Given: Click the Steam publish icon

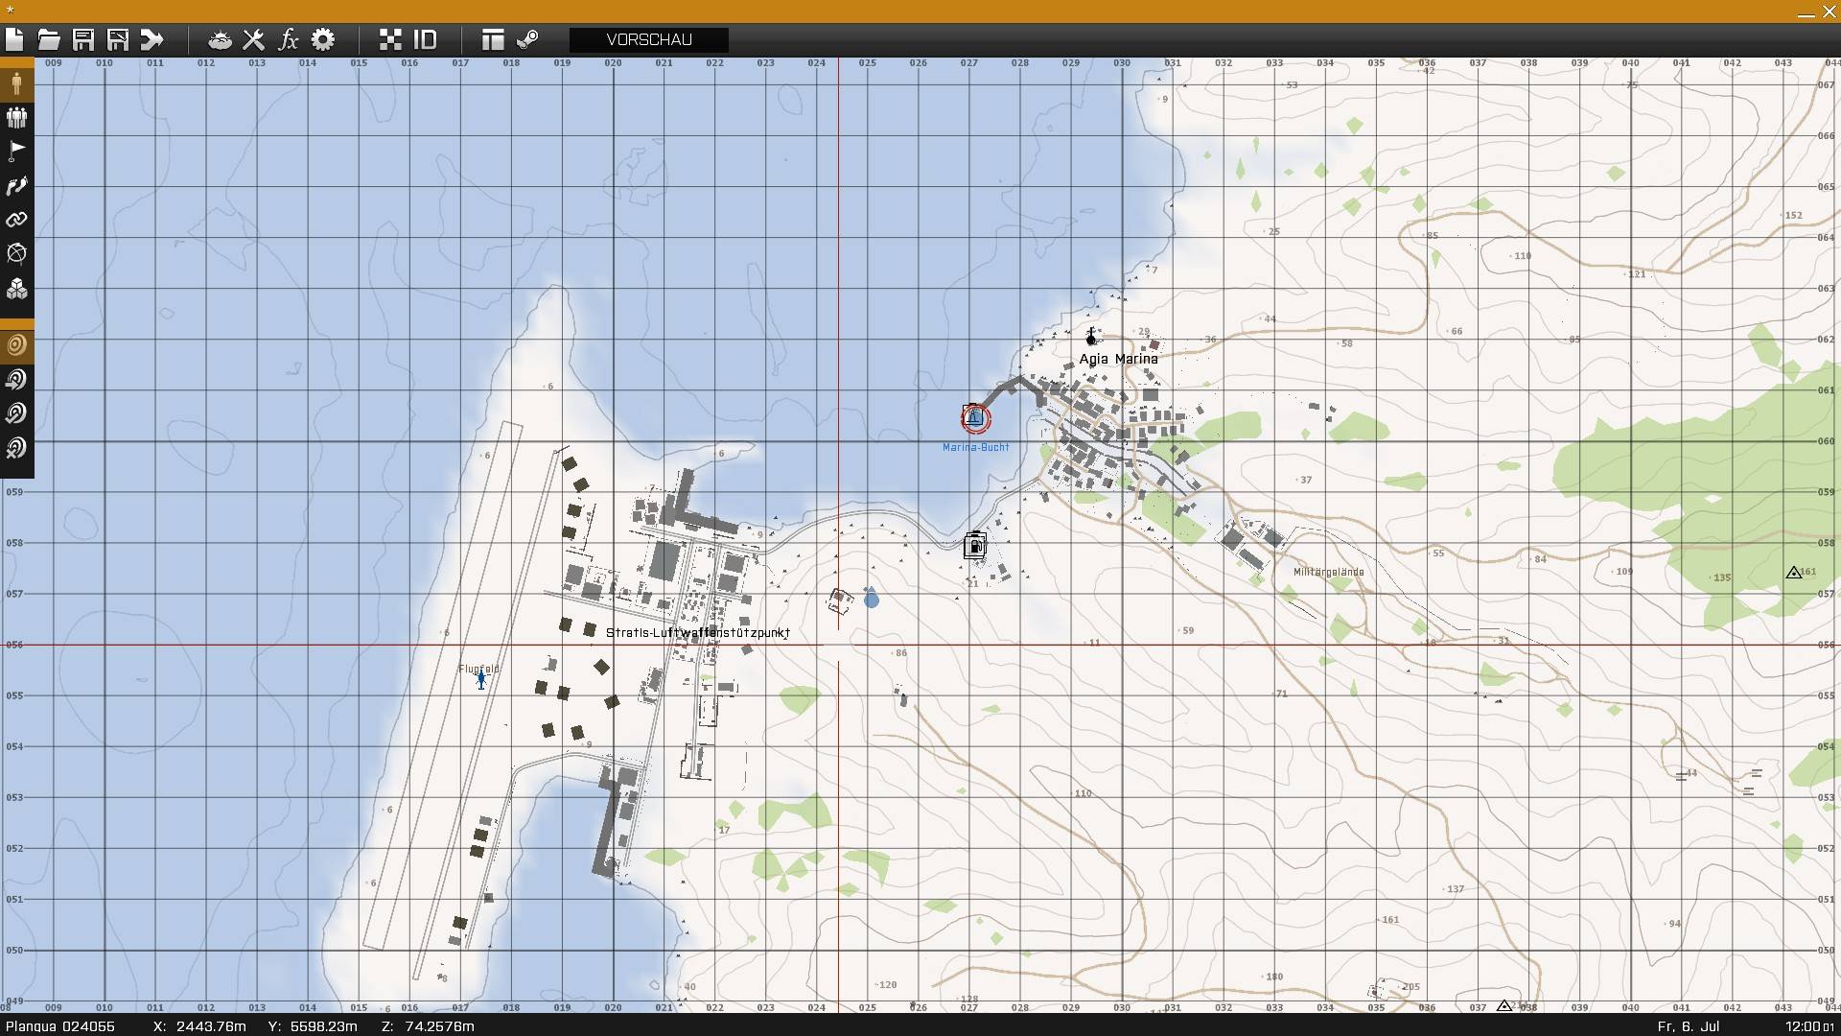Looking at the screenshot, I should [527, 39].
